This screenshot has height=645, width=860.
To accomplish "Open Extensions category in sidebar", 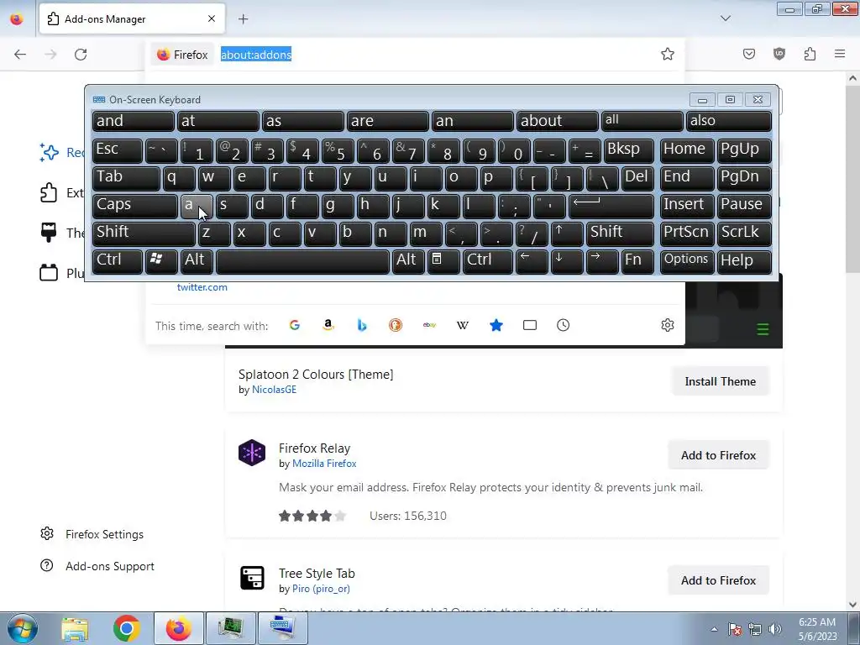I will (x=61, y=192).
